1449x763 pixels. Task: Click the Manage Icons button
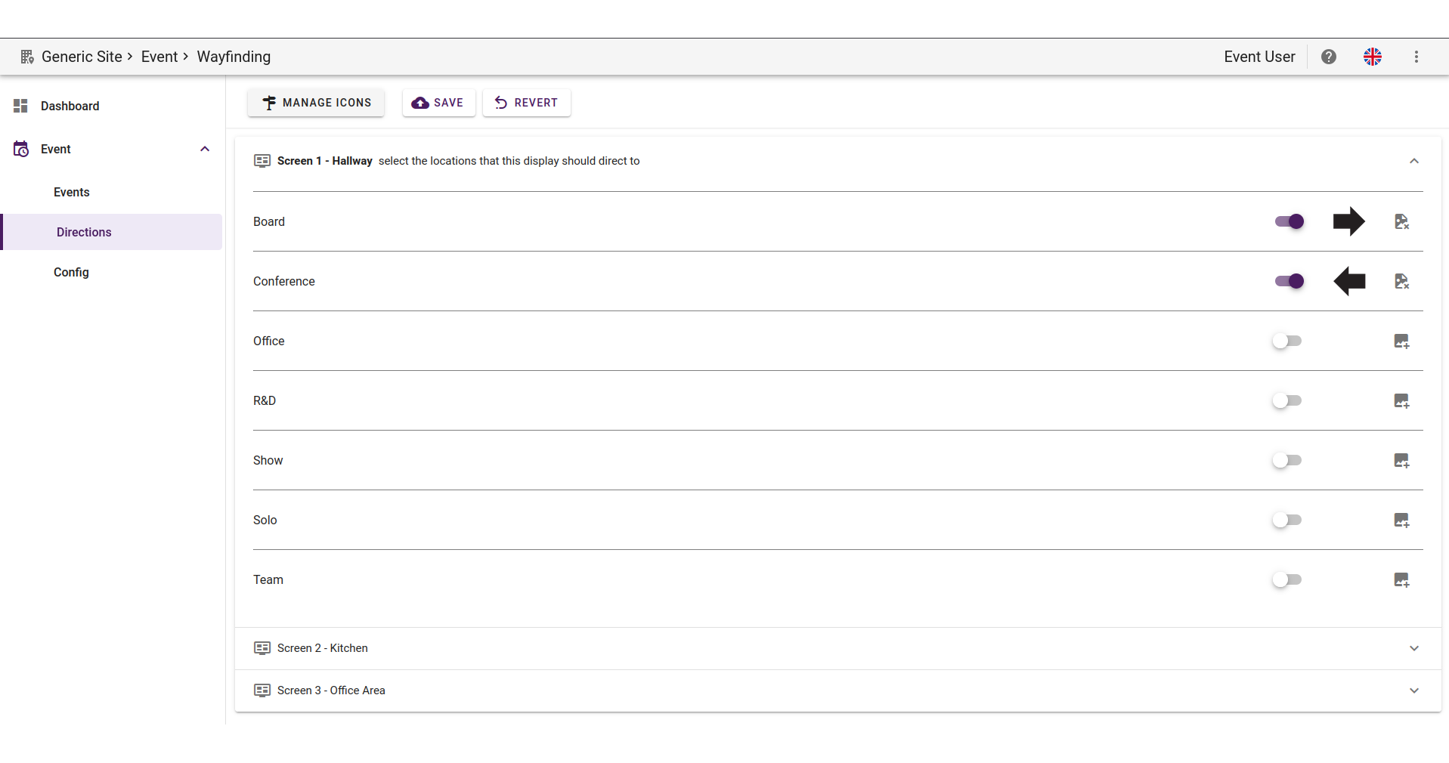(x=316, y=103)
